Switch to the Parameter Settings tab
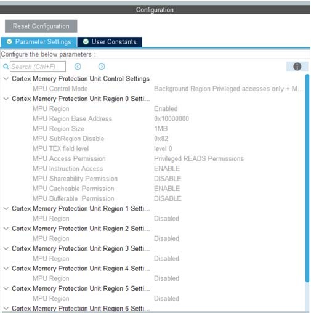The width and height of the screenshot is (311, 313). tap(39, 42)
